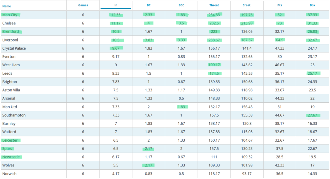Select the Man City team name
This screenshot has width=330, height=179.
[x=10, y=15]
